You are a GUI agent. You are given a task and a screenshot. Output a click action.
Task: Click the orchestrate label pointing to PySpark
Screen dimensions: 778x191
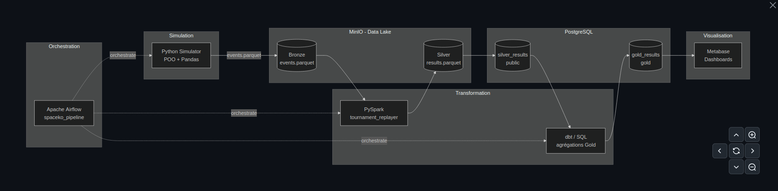(x=244, y=113)
